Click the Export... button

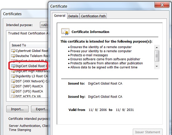click(x=40, y=109)
